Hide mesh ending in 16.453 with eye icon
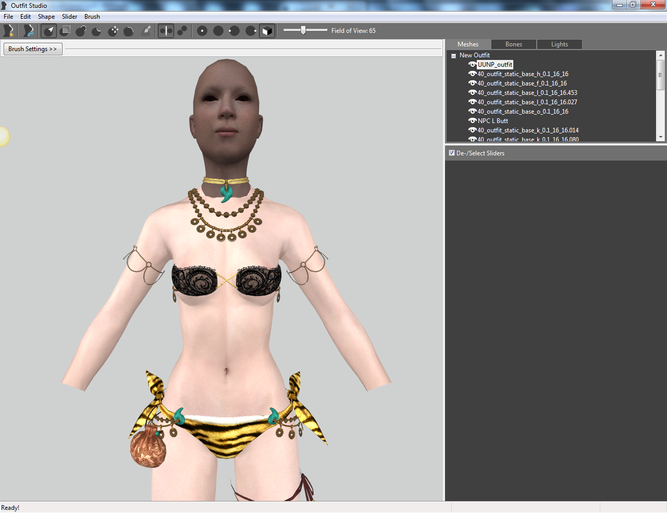Image resolution: width=667 pixels, height=513 pixels. (472, 93)
